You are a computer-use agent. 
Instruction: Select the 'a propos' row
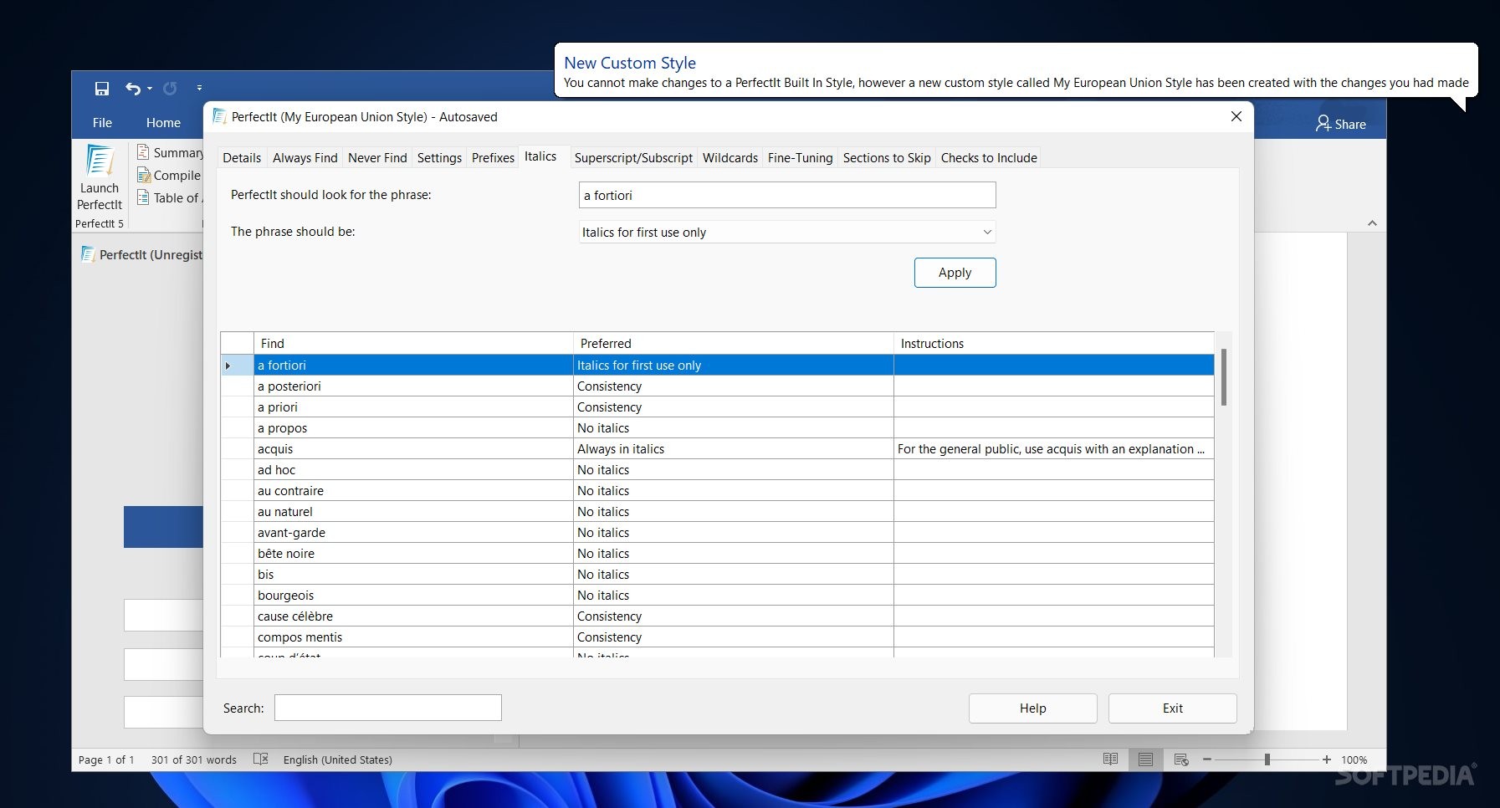(x=718, y=427)
